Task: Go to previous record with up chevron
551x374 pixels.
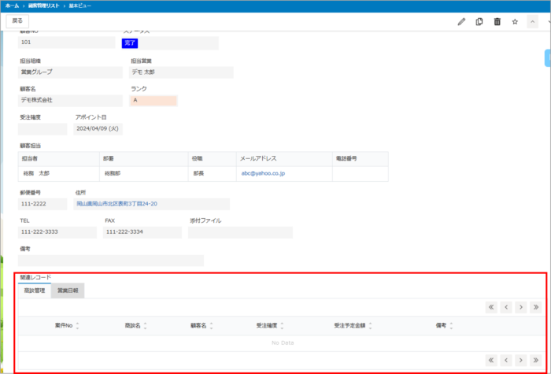Action: point(532,22)
